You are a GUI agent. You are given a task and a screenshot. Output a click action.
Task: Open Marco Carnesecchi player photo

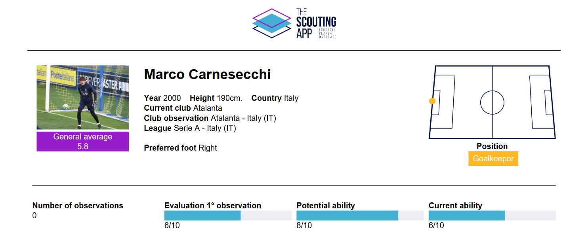[83, 97]
